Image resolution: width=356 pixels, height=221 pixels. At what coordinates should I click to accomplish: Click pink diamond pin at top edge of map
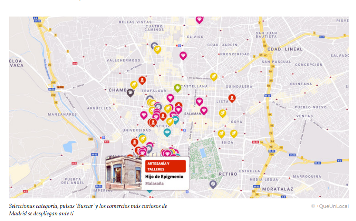pos(199,20)
